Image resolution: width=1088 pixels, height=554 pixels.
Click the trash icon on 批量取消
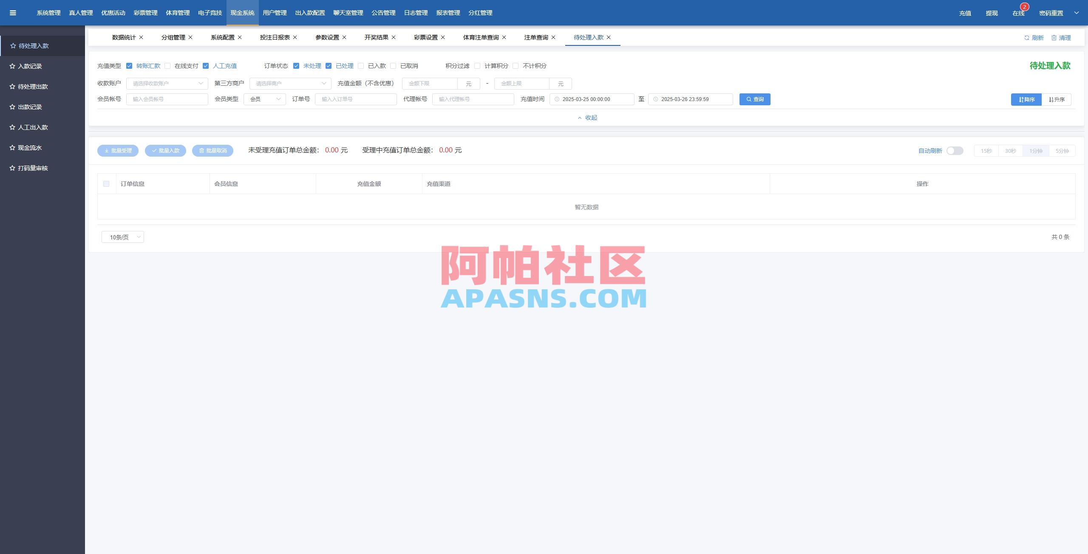tap(201, 150)
